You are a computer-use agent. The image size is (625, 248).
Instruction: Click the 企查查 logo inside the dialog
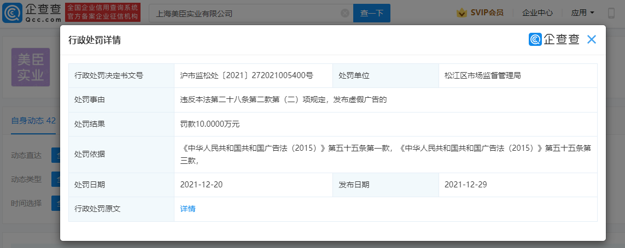pos(554,39)
